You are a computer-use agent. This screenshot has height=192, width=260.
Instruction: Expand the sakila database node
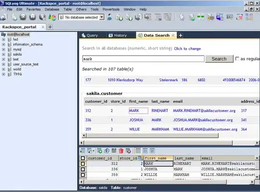[3, 54]
